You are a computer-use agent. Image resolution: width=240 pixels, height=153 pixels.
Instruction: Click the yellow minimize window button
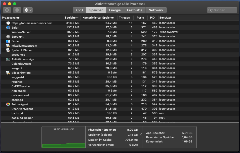(x=10, y=4)
